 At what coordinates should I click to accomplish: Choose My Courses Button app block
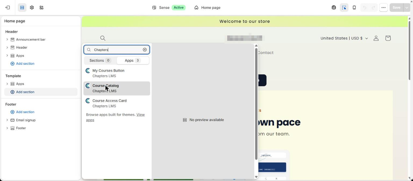(117, 73)
